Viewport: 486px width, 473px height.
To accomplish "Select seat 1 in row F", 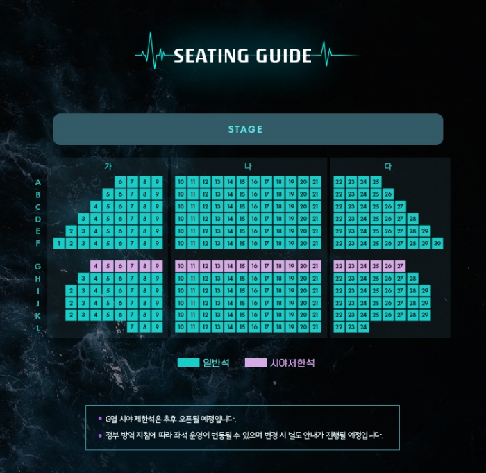I will (x=59, y=243).
